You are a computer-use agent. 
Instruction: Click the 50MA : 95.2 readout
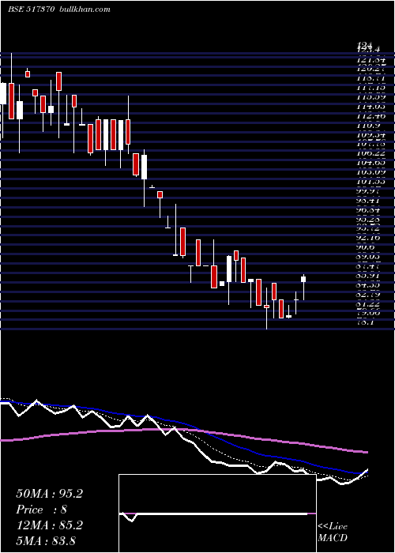pos(49,494)
